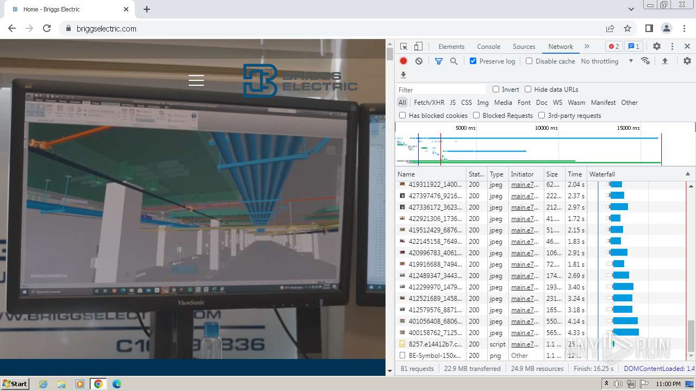Click the network Filter text field
Screen dimensions: 696x391
(441, 90)
